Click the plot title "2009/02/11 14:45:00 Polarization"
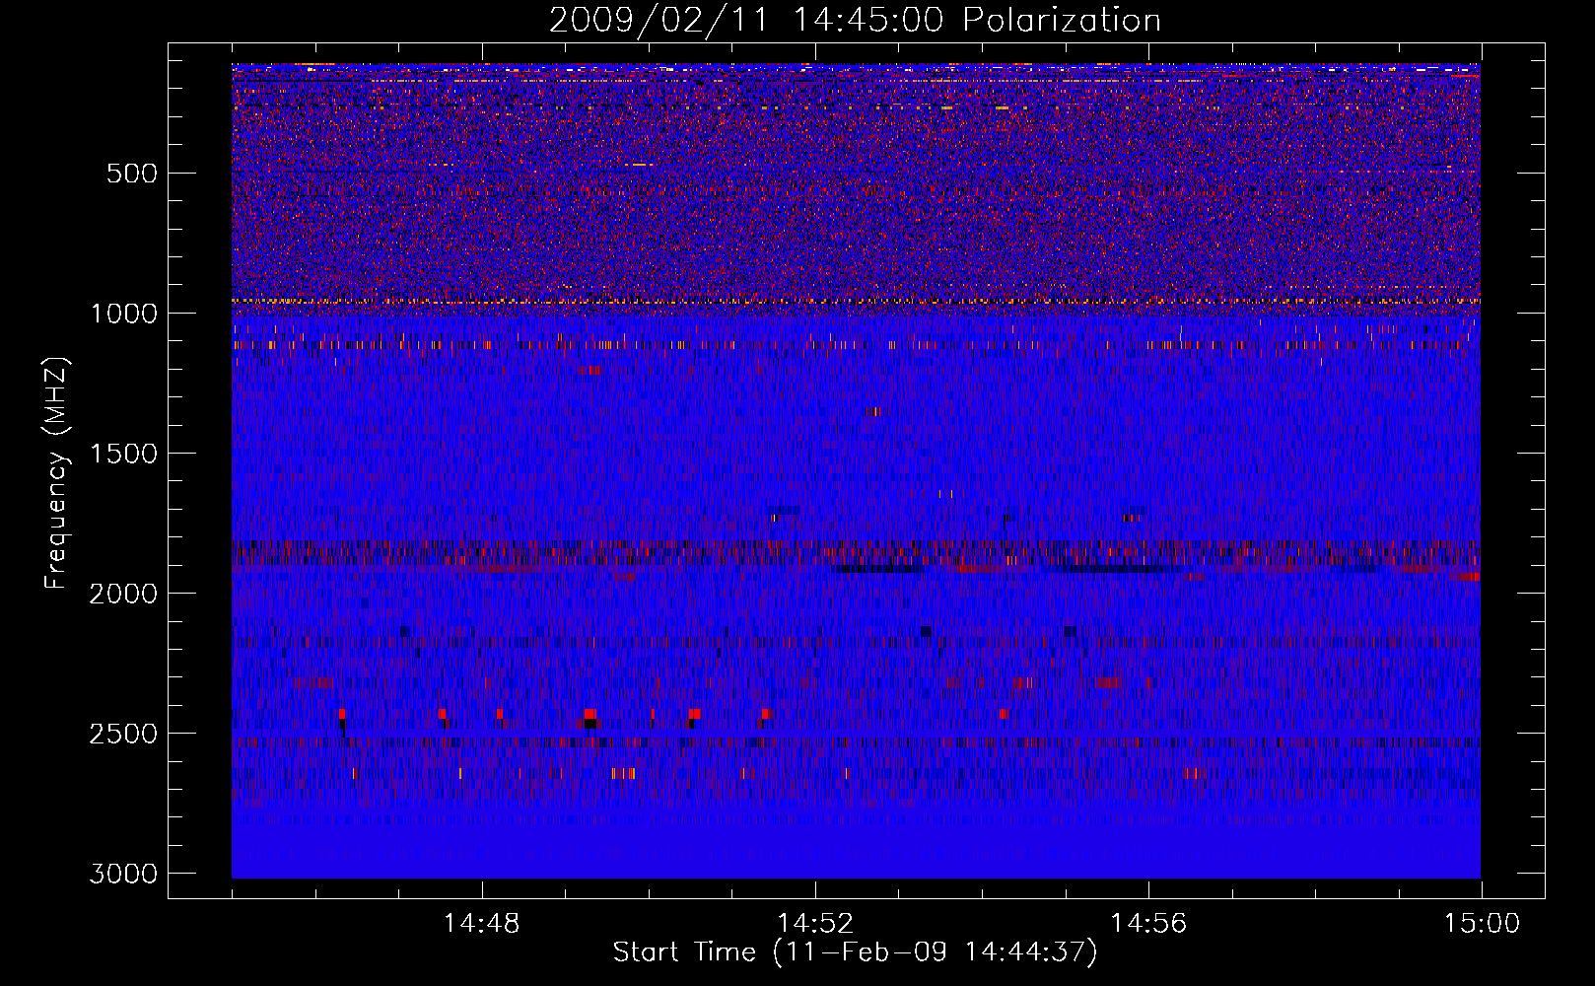The height and width of the screenshot is (986, 1595). pos(855,21)
